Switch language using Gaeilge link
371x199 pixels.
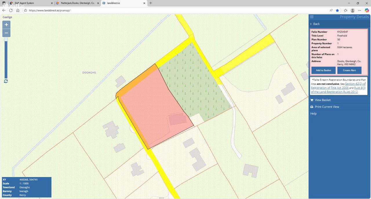click(7, 17)
